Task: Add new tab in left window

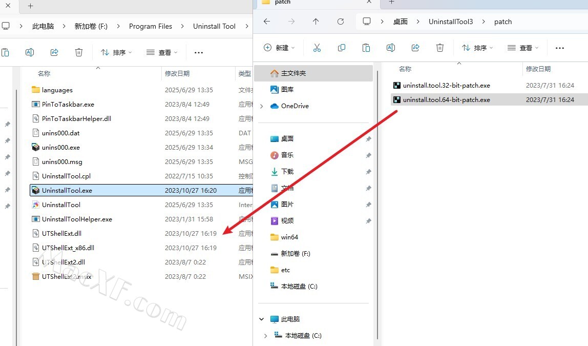Action: (x=31, y=6)
